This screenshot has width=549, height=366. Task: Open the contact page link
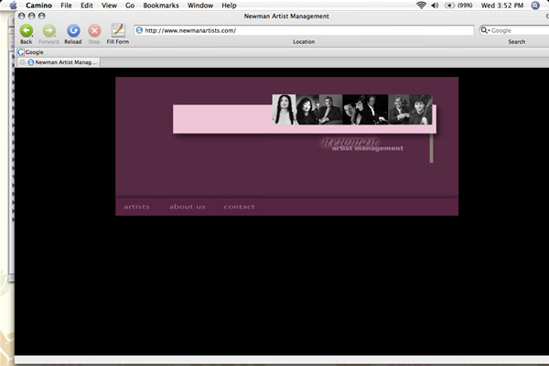[x=240, y=207]
